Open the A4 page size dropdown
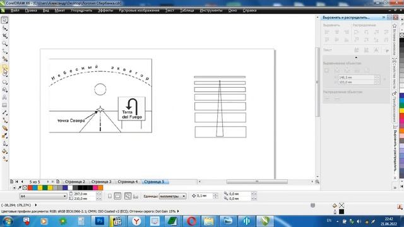The width and height of the screenshot is (404, 227). point(64,196)
